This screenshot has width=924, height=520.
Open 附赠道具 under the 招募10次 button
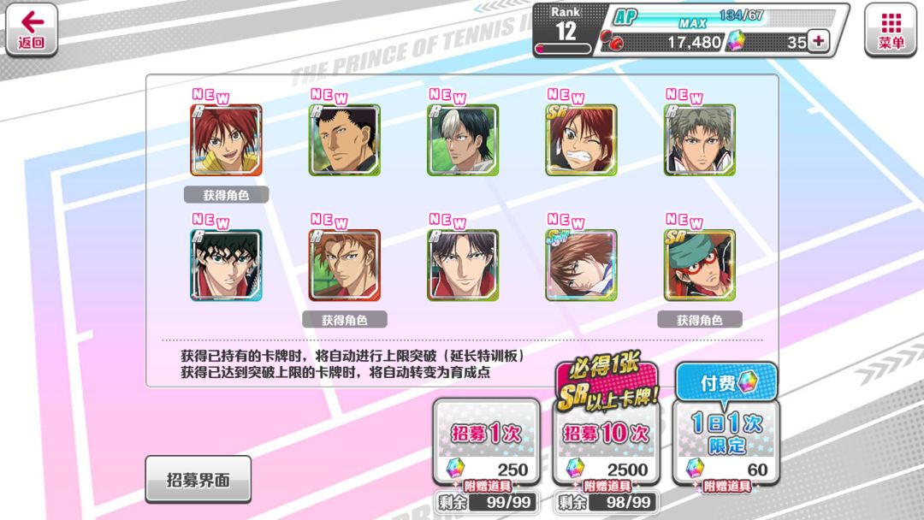coord(607,486)
